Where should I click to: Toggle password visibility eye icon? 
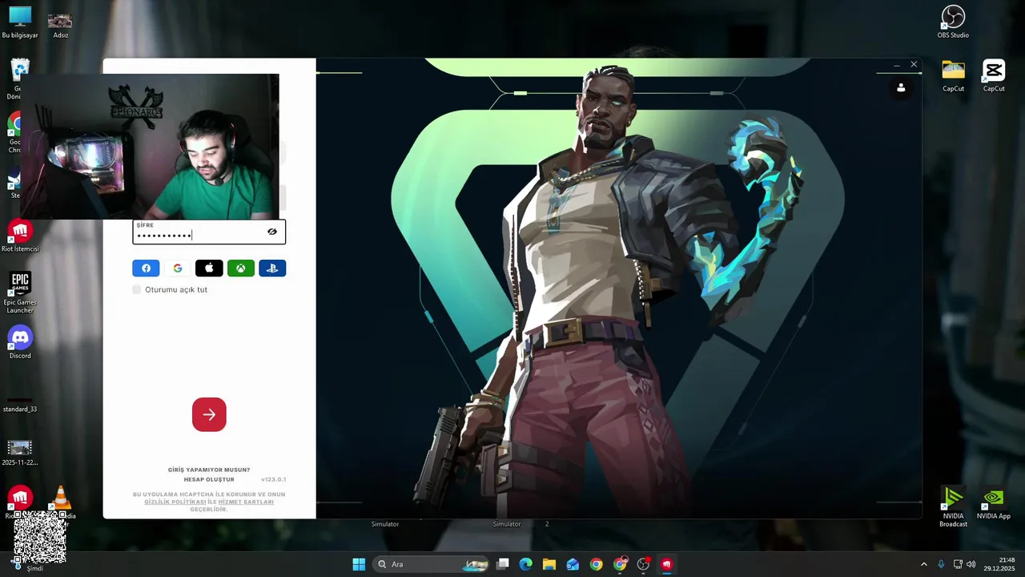(x=272, y=232)
